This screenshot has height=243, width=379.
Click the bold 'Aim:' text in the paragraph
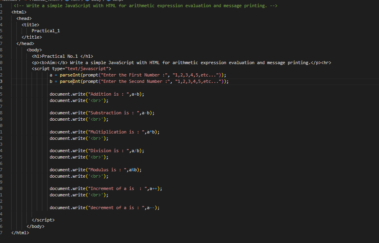point(52,63)
